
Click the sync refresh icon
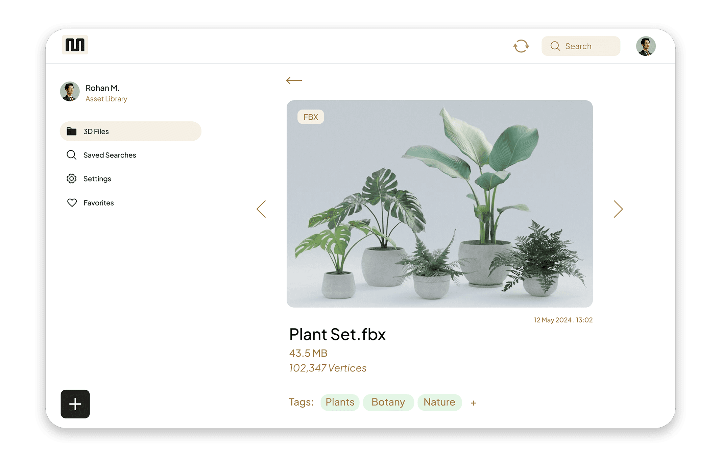(521, 46)
